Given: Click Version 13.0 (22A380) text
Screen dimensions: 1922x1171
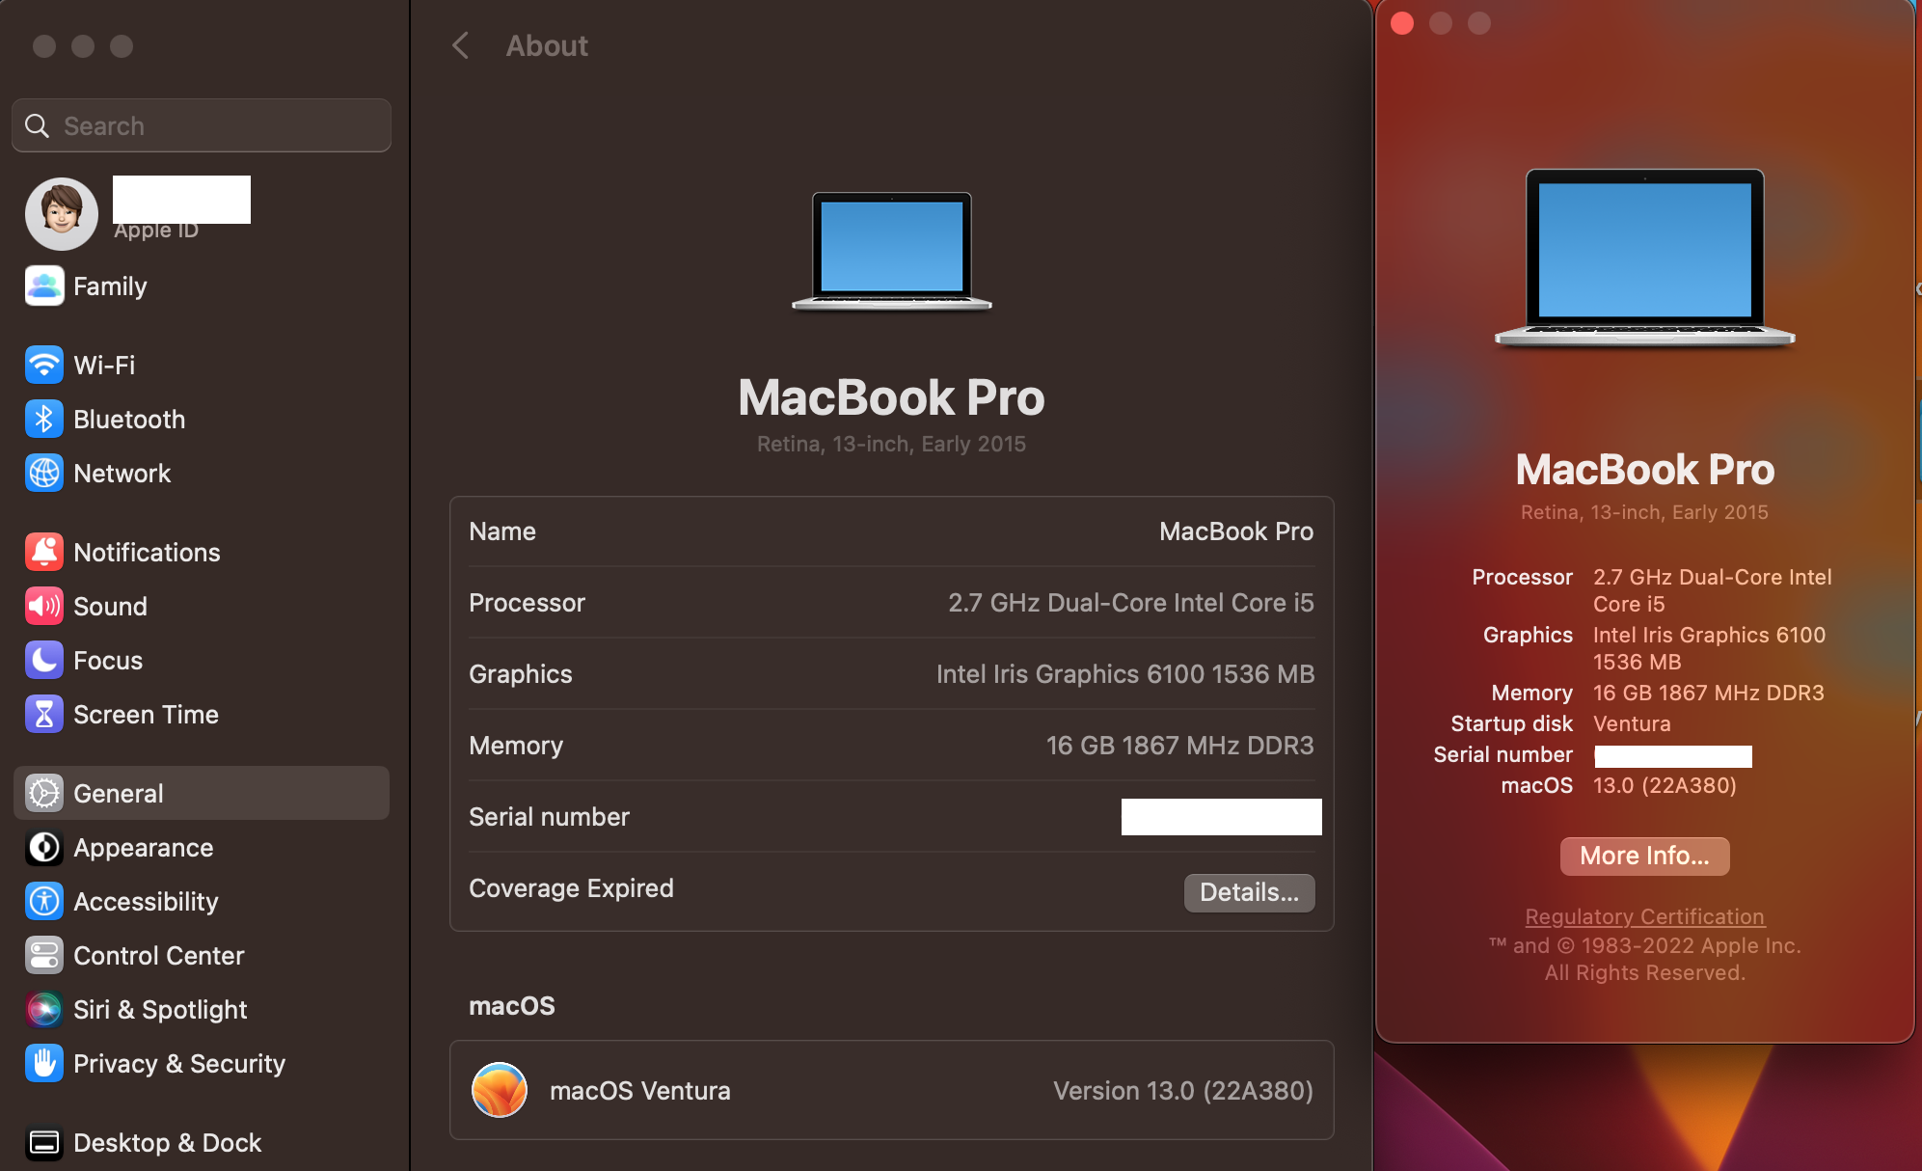Looking at the screenshot, I should point(1183,1091).
